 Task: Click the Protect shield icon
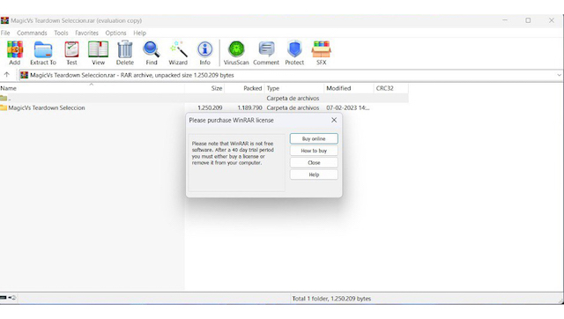pos(294,53)
